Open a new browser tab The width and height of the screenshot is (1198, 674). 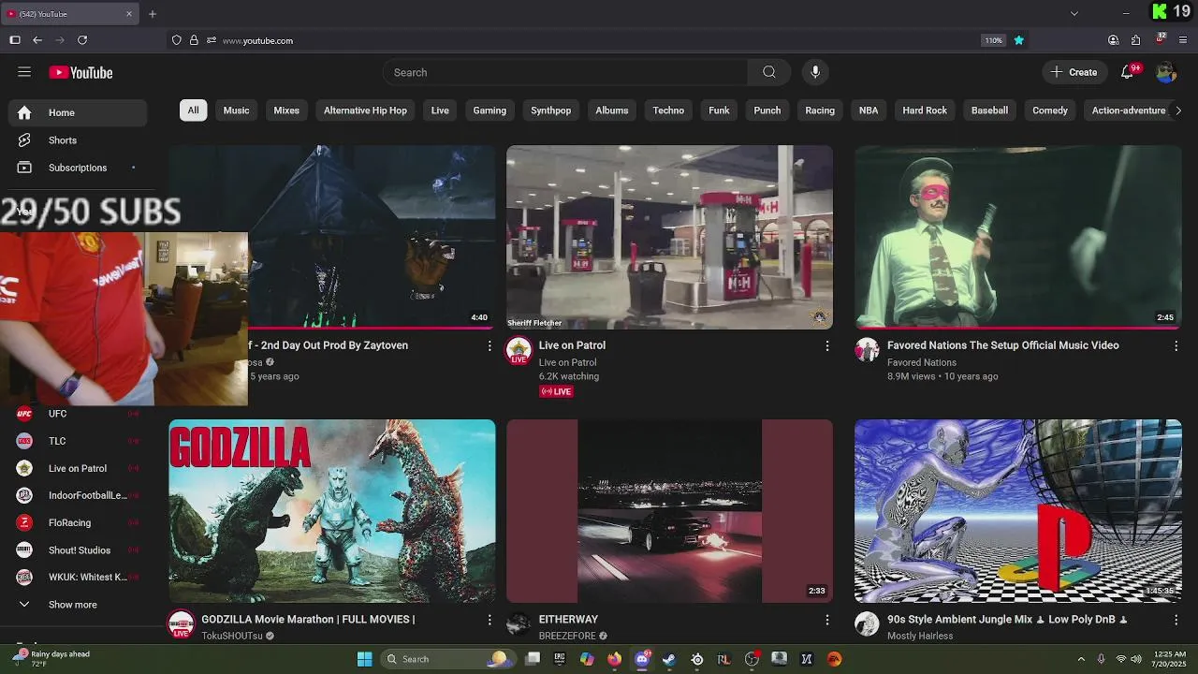pos(152,14)
